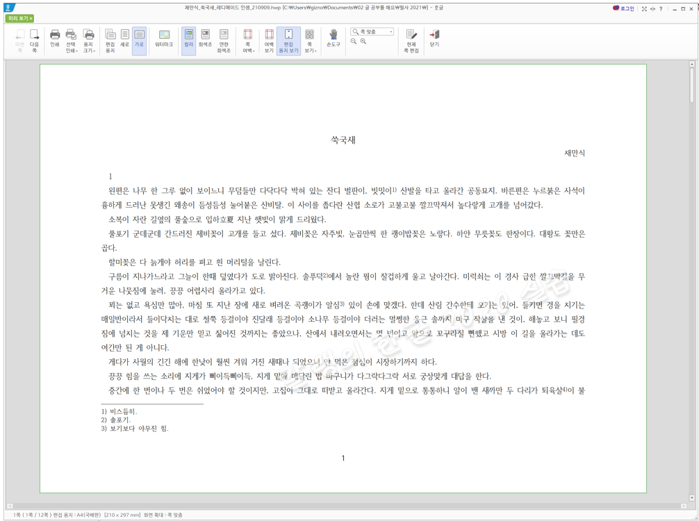Viewport: 699px width, 521px height.
Task: Click status bar text 1쪽 (1쪽 / 12쪽)
Action: (32, 515)
